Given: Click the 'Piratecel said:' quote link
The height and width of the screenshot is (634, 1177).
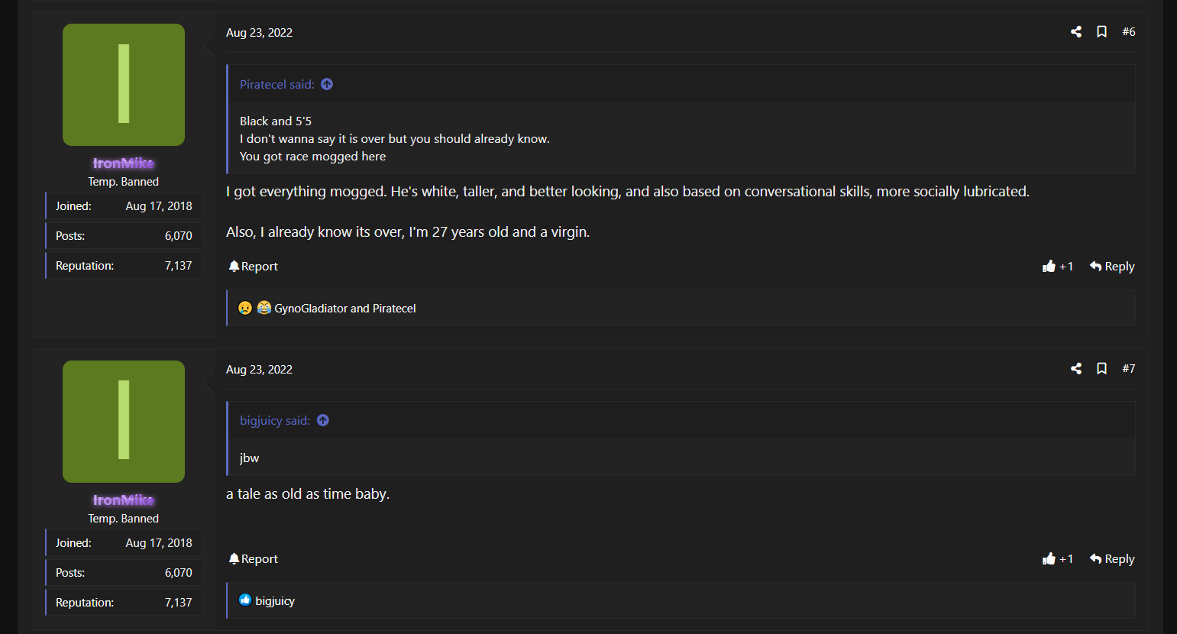Looking at the screenshot, I should click(276, 85).
